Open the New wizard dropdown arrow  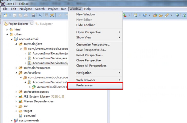(10, 15)
